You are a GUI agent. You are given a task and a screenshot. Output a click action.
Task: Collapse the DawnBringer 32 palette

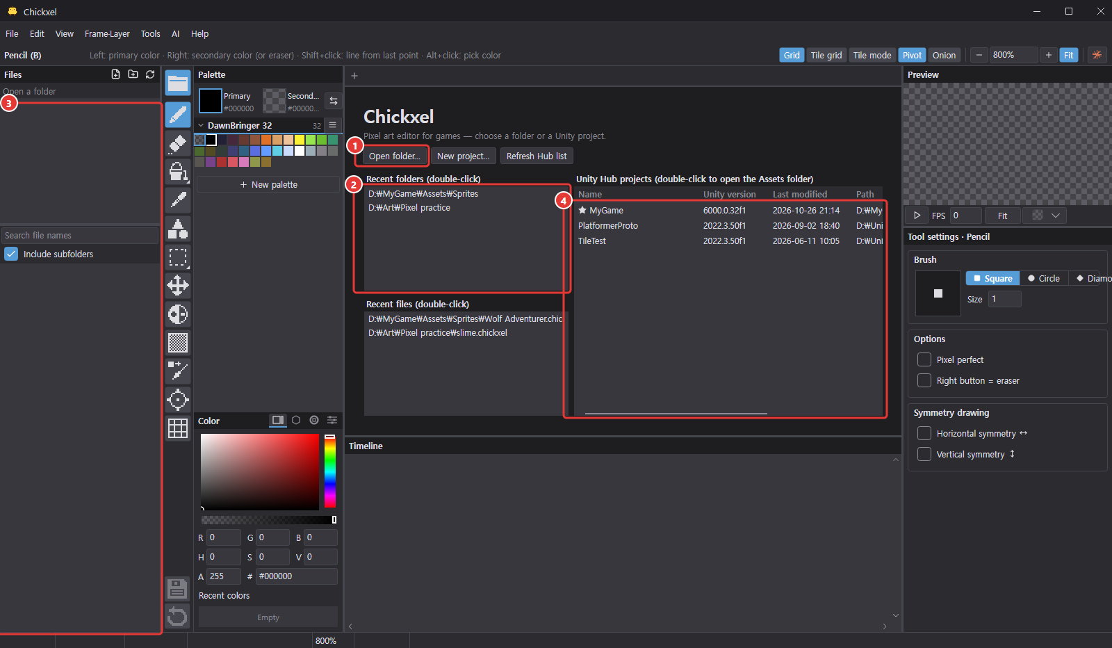point(201,126)
